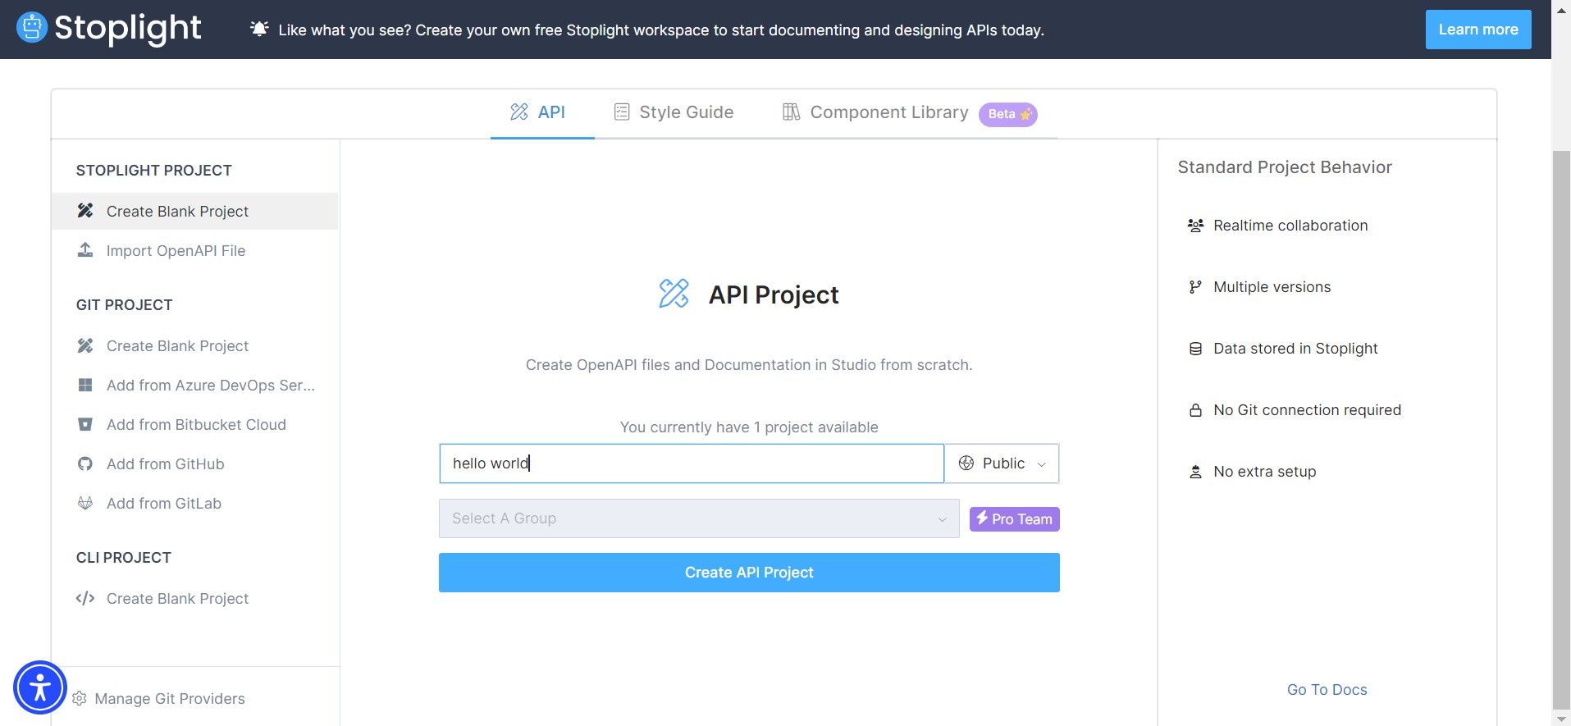Click the Import OpenAPI File upload icon
This screenshot has width=1571, height=726.
85,250
